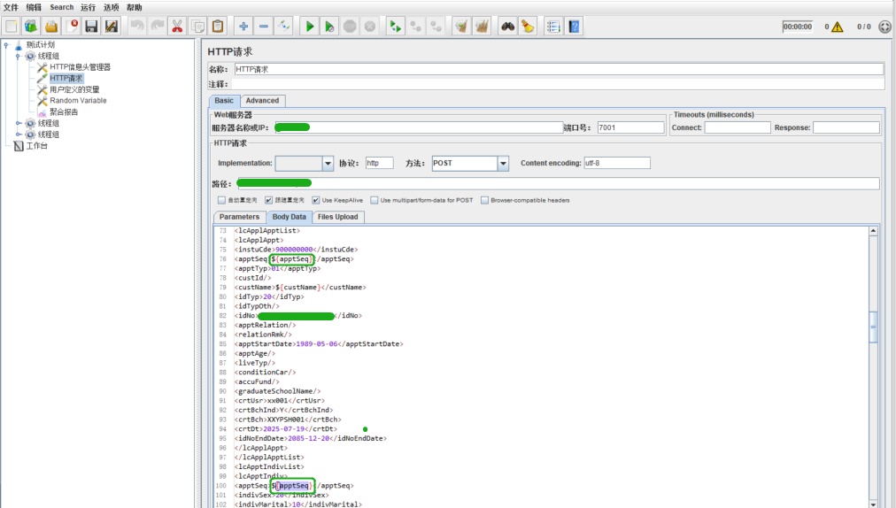Enable Browser-compatible headers checkbox

tap(484, 200)
